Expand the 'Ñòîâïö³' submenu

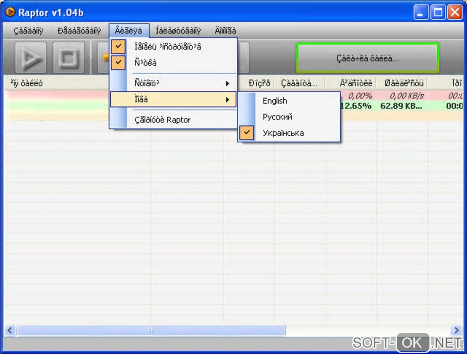point(174,83)
